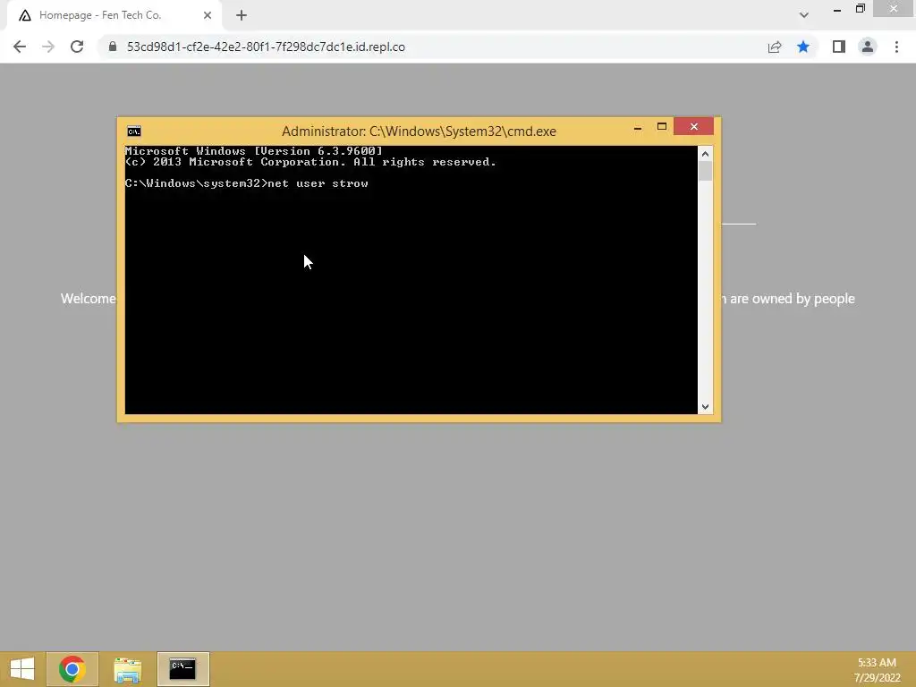Open Chrome from the taskbar
Viewport: 916px width, 687px height.
coord(72,669)
